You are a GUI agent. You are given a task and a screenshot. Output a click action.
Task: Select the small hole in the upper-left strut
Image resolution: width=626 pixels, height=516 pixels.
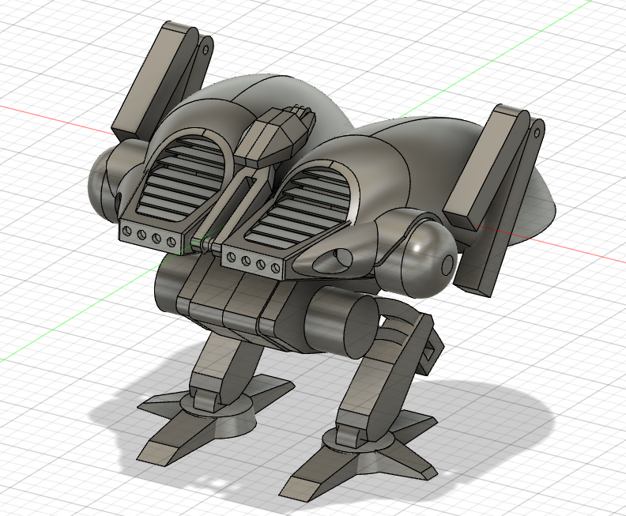click(x=206, y=50)
